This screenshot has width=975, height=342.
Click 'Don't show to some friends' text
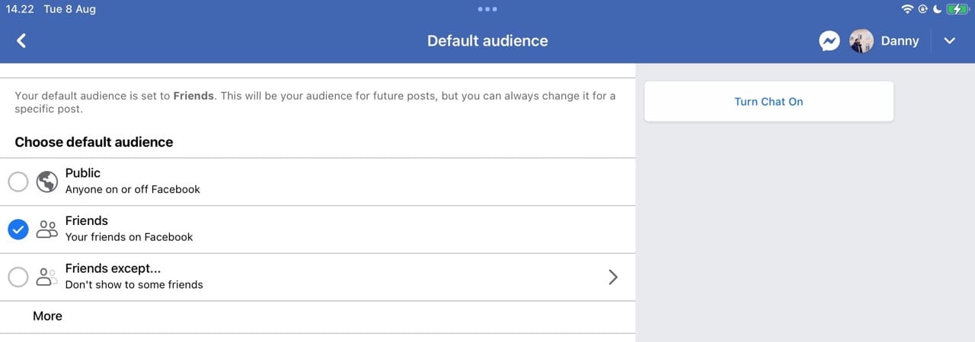point(134,285)
